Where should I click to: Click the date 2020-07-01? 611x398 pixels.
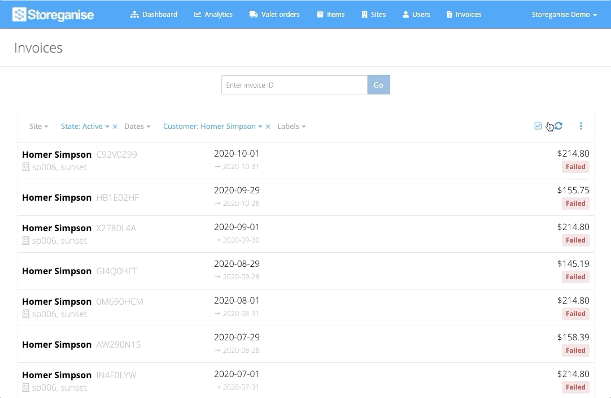237,374
